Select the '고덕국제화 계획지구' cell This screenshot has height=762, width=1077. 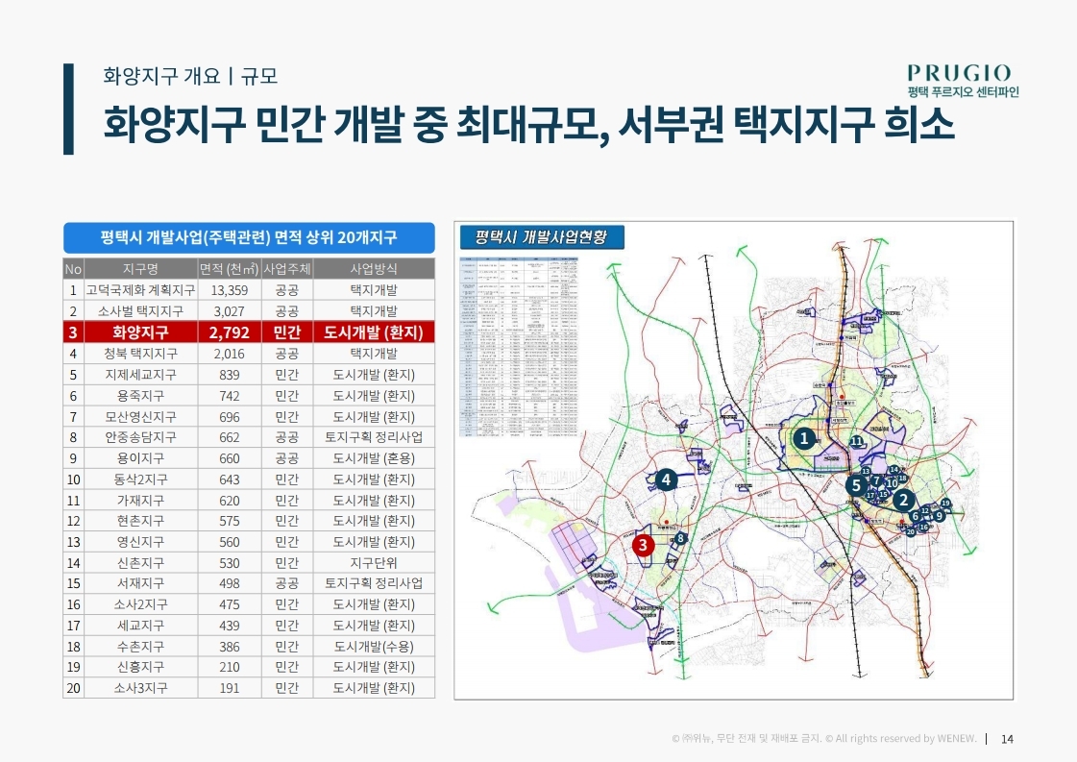point(141,290)
